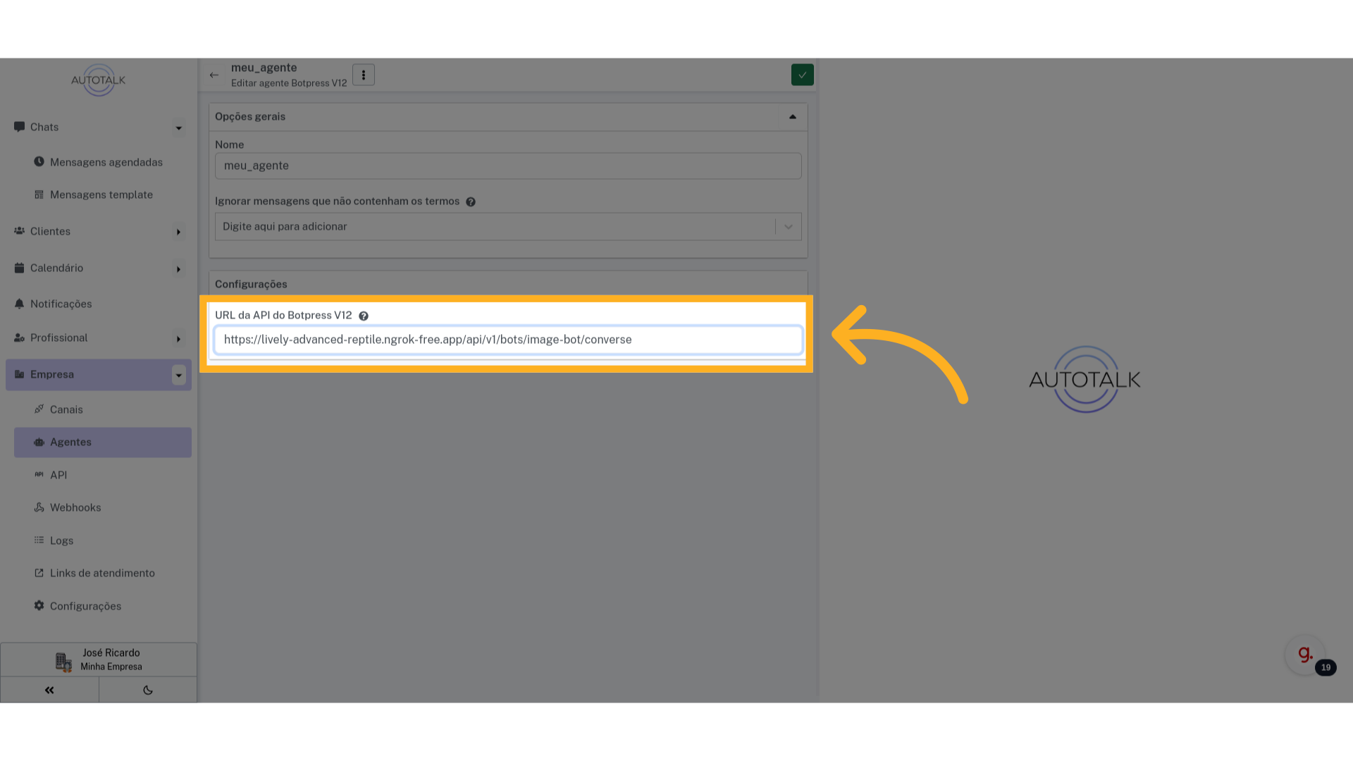
Task: Open Webhooks under Empresa
Action: coord(75,507)
